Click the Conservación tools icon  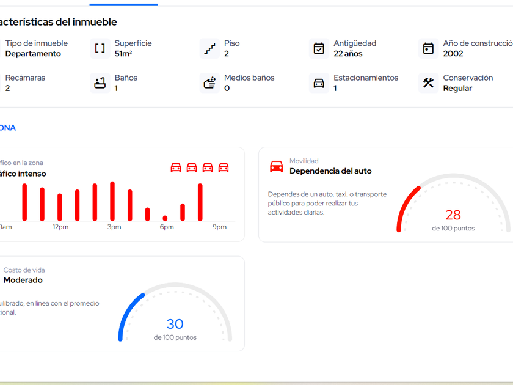[428, 83]
